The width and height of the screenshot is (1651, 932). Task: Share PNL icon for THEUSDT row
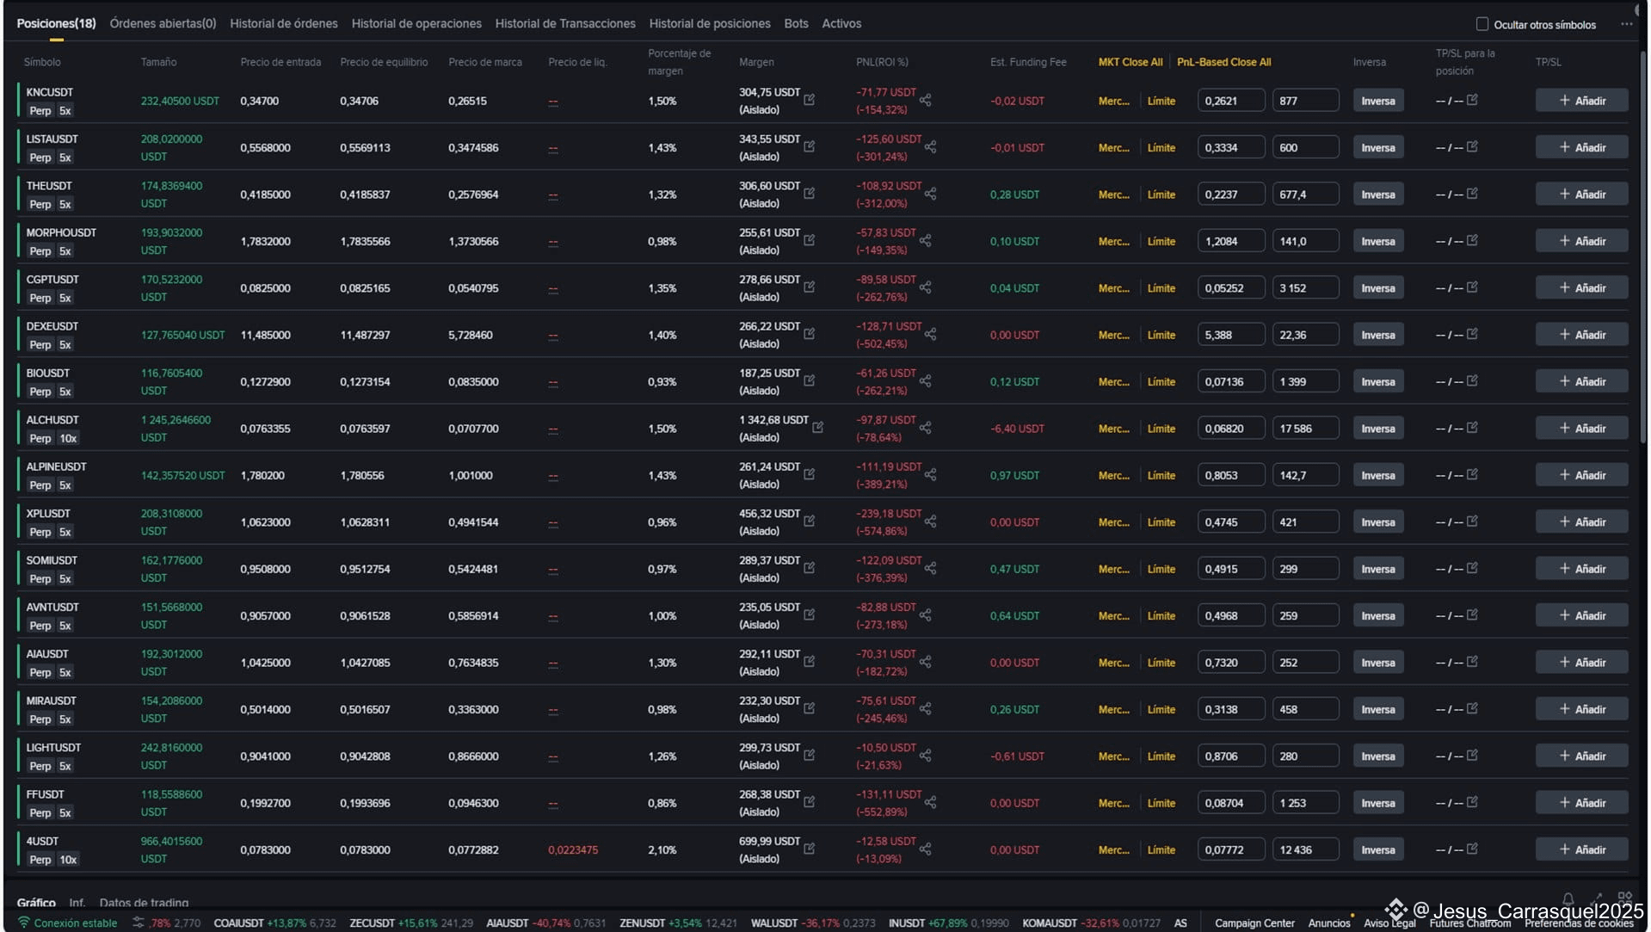click(x=930, y=194)
